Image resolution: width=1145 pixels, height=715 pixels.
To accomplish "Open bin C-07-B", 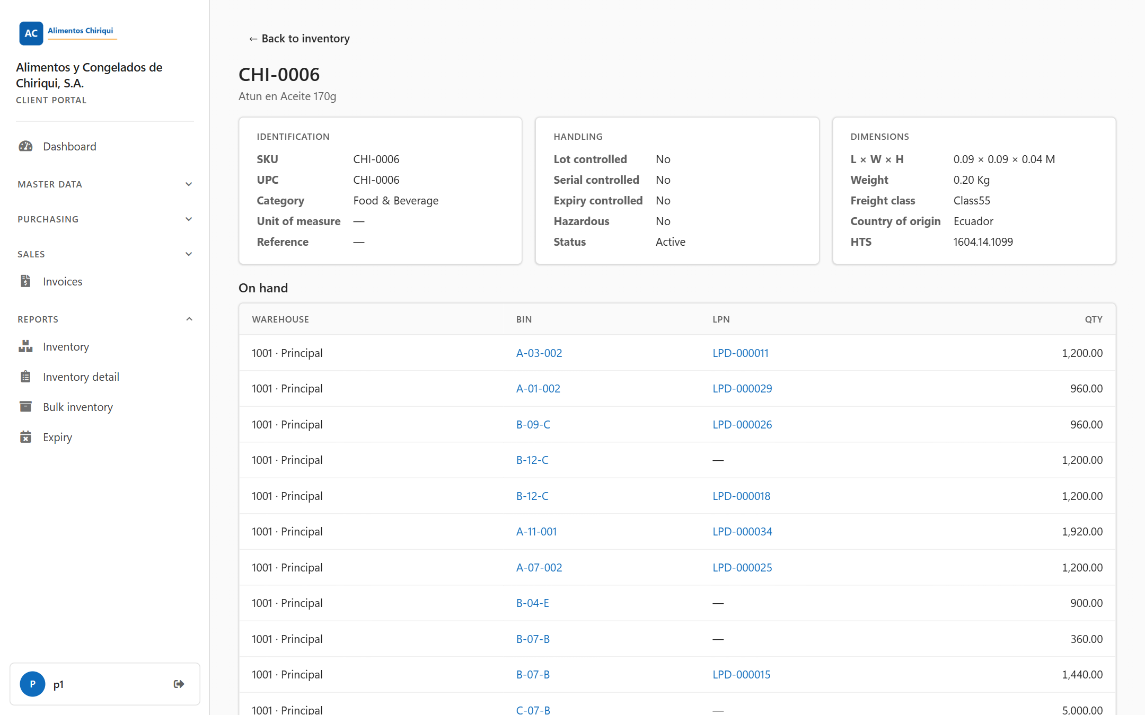I will (533, 710).
